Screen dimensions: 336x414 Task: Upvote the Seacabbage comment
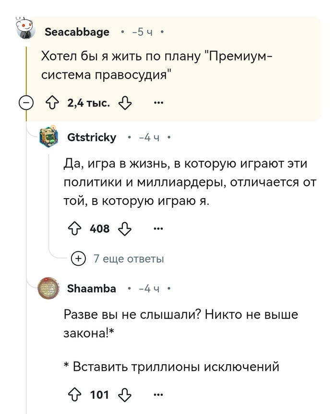[x=51, y=103]
